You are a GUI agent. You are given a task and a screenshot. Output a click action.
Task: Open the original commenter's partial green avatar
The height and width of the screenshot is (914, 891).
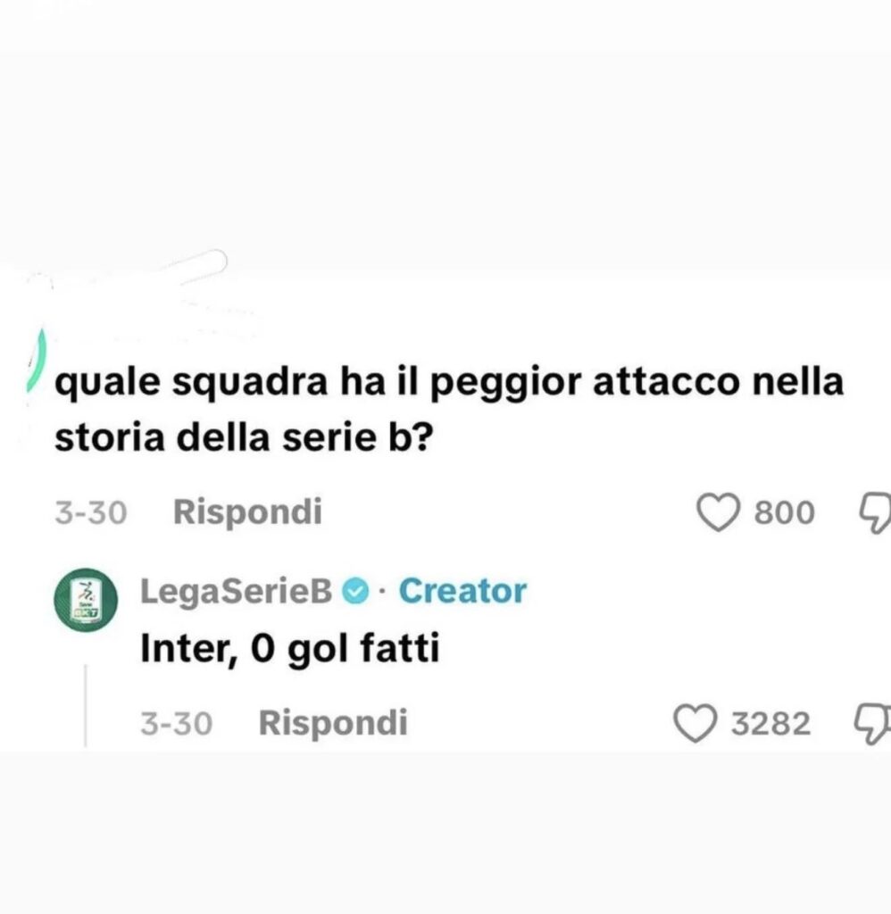tap(37, 361)
